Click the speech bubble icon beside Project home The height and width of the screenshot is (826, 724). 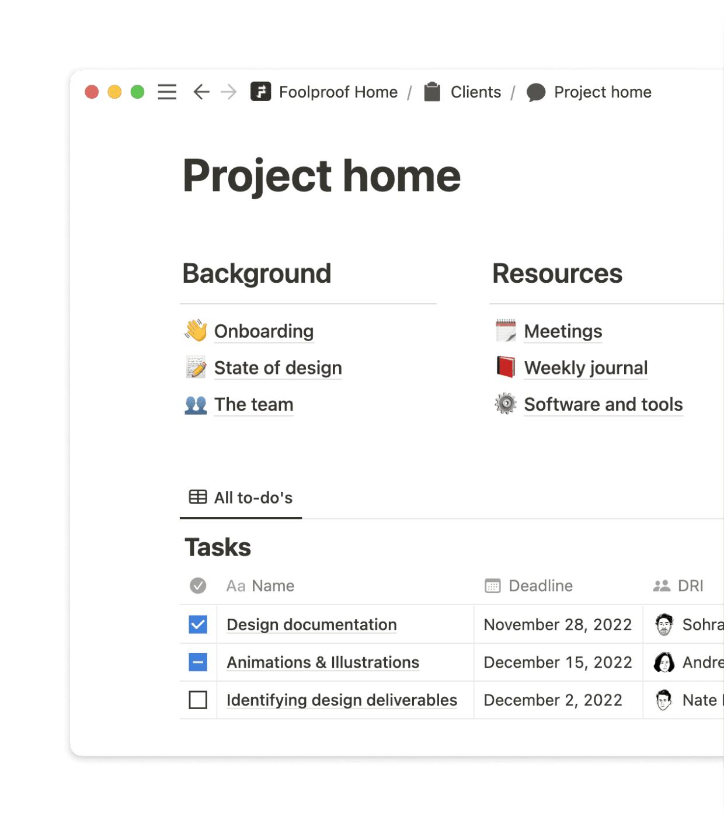point(536,92)
